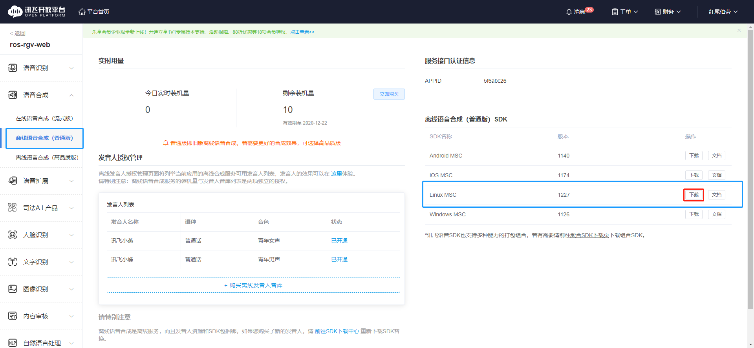Open the Linux MSC 文档

[717, 195]
